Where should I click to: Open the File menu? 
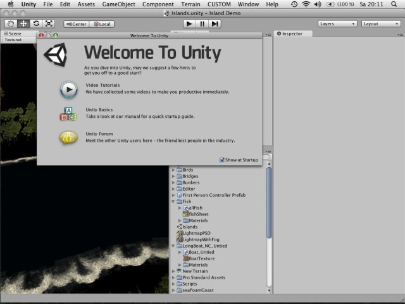[x=48, y=4]
